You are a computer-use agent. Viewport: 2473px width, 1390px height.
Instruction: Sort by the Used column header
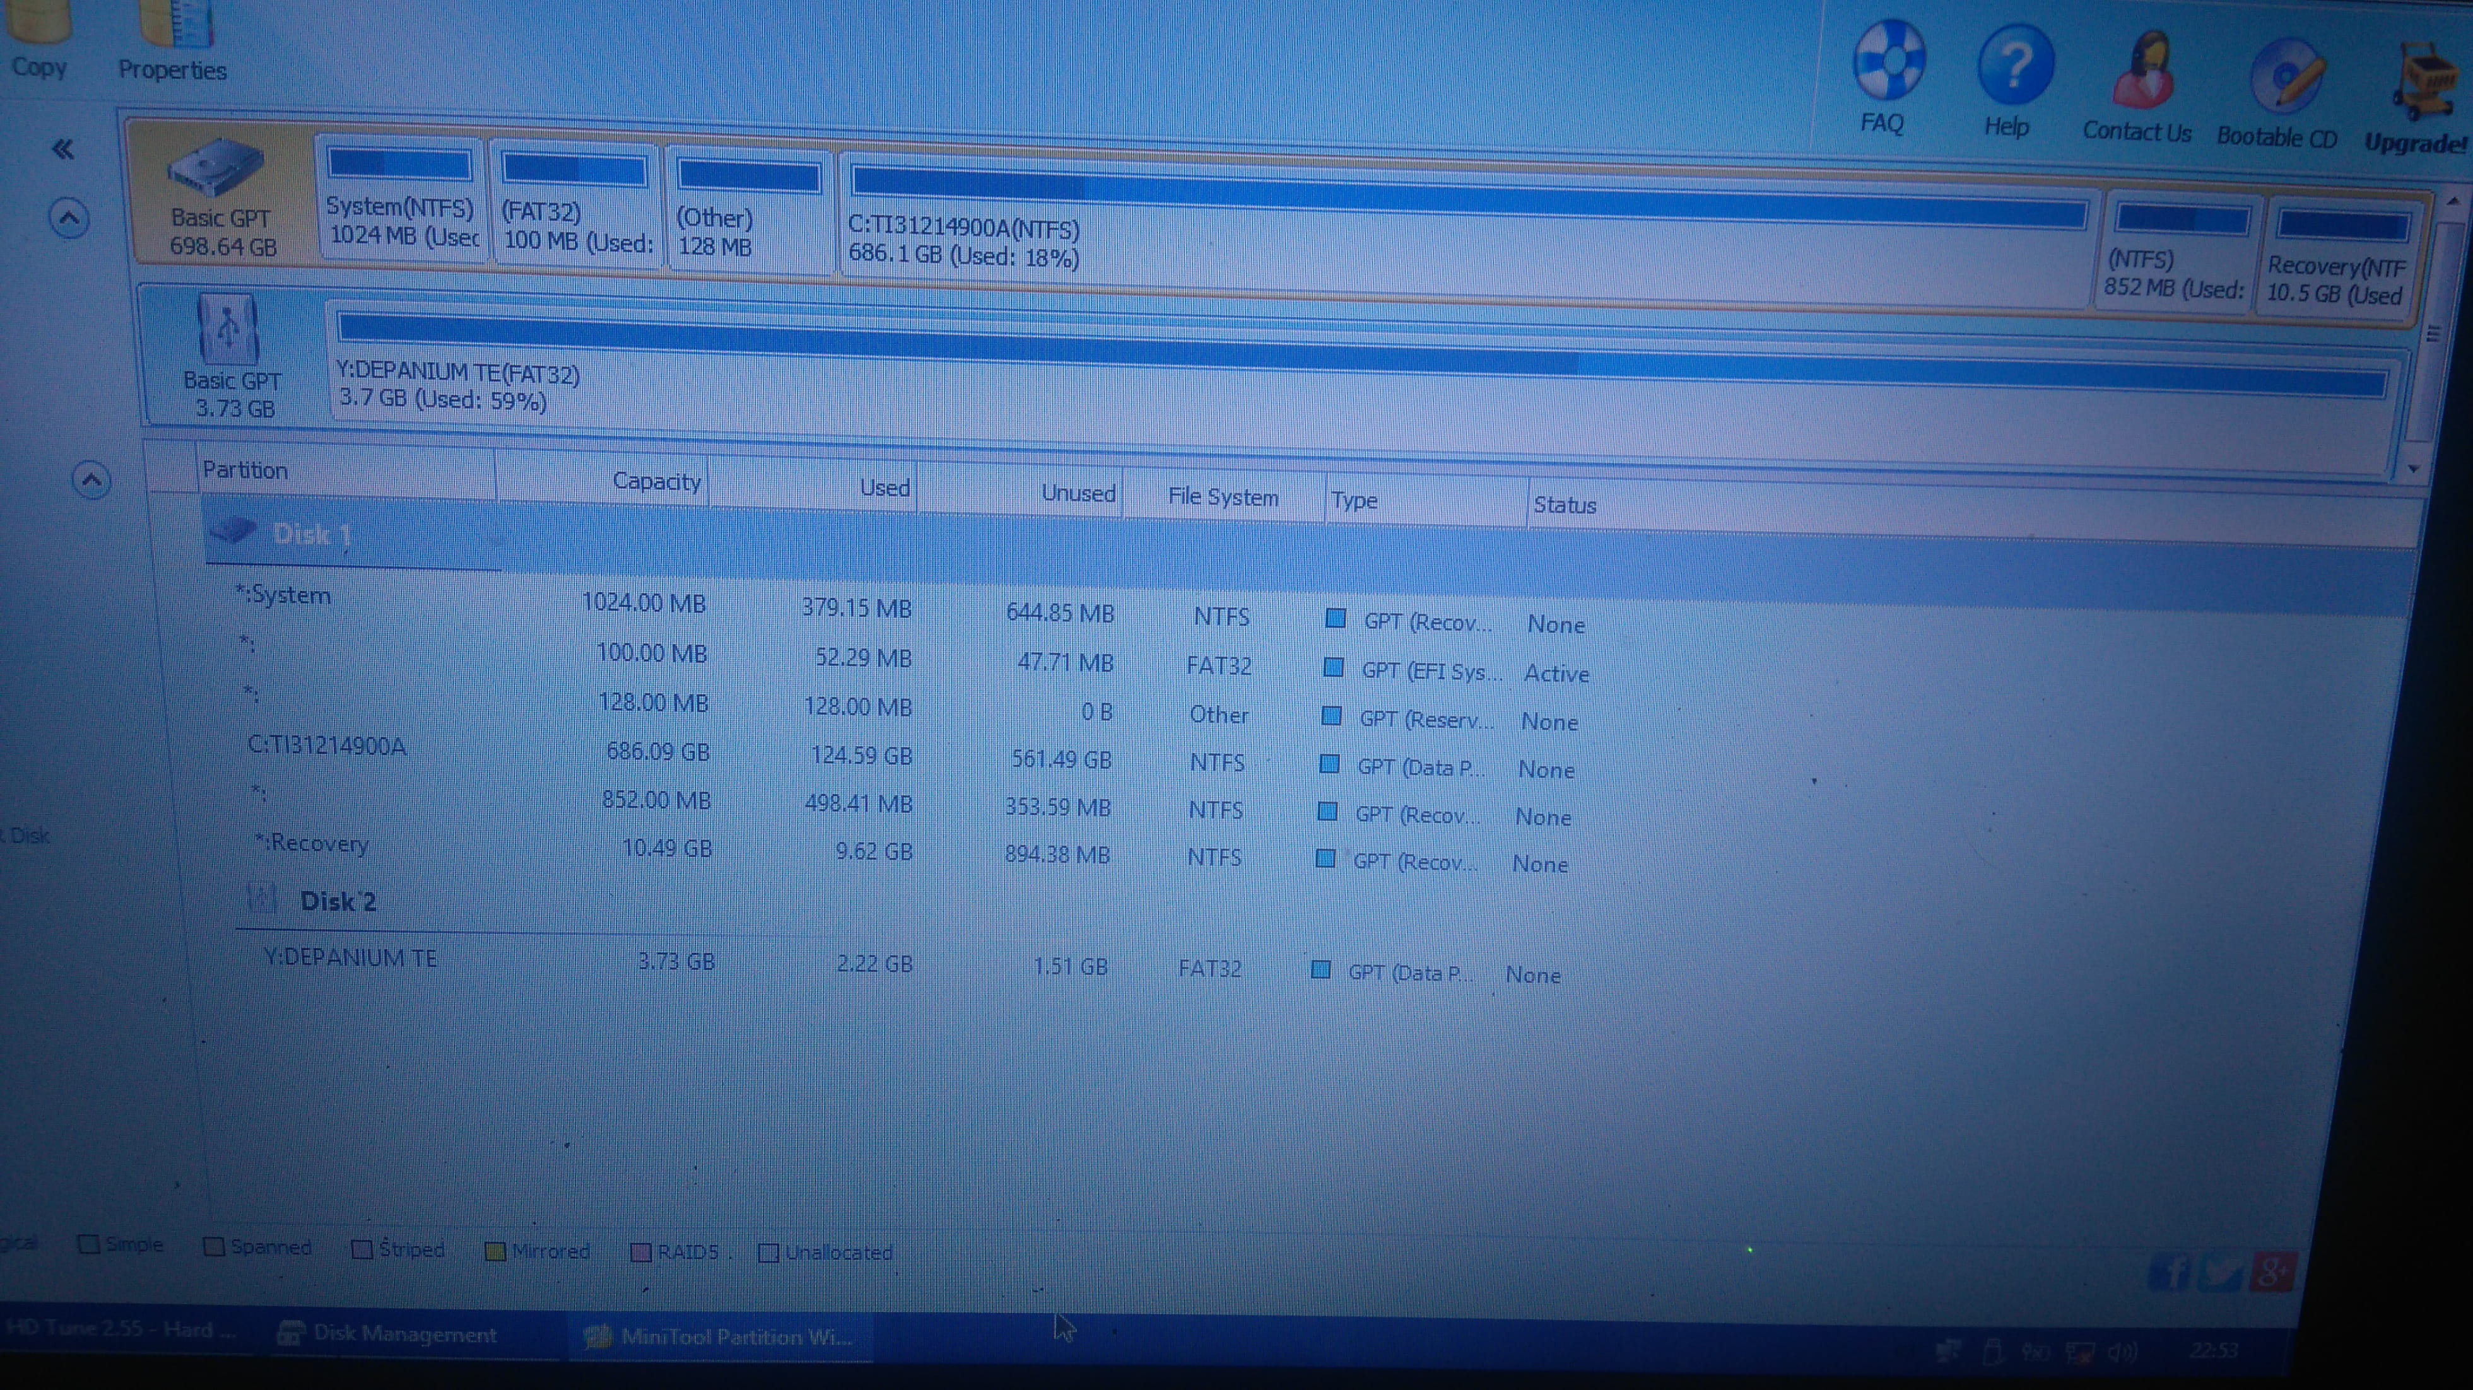click(x=814, y=486)
